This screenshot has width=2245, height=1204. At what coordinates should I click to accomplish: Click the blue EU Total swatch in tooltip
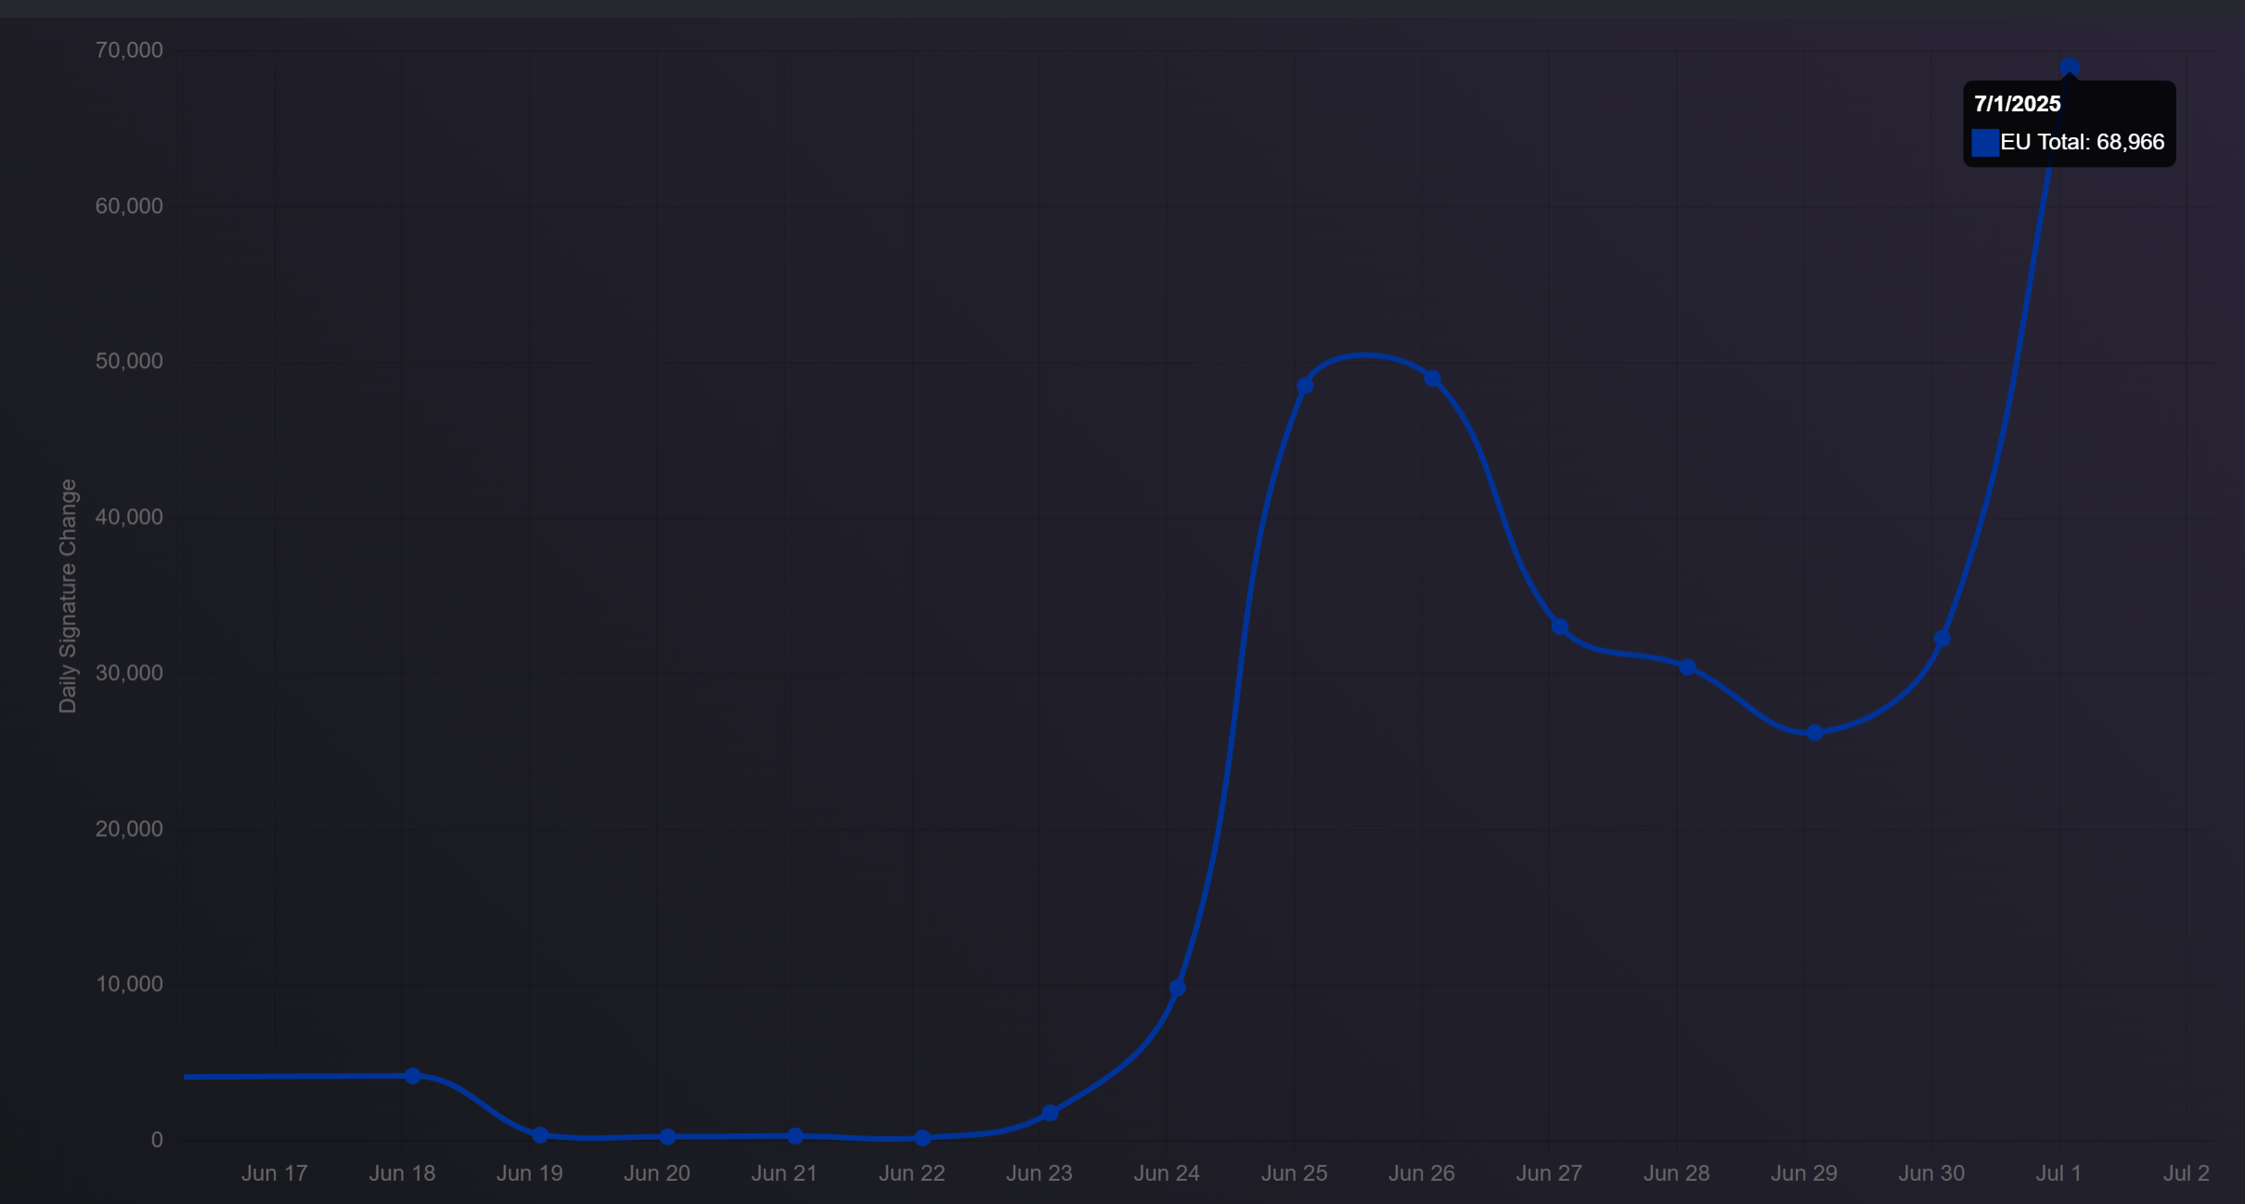click(x=1984, y=142)
